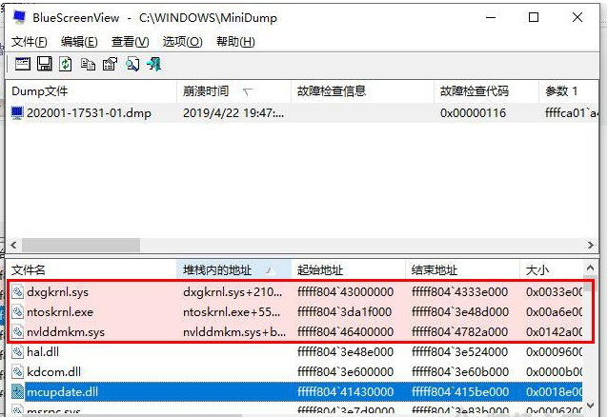Click the dxgkrnl.sys+210... stack address cell
This screenshot has width=608, height=417.
click(233, 292)
